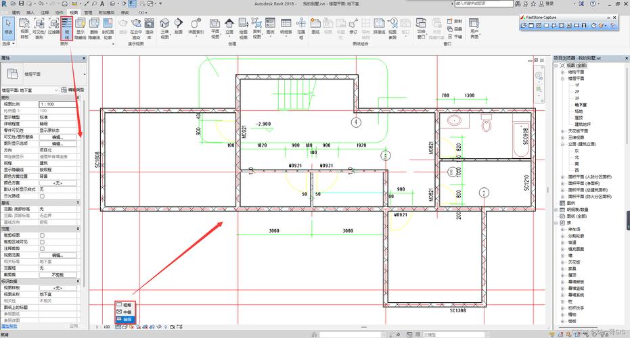Toggle 日光路径 sun path checkbox
This screenshot has height=338, width=630.
coord(42,196)
